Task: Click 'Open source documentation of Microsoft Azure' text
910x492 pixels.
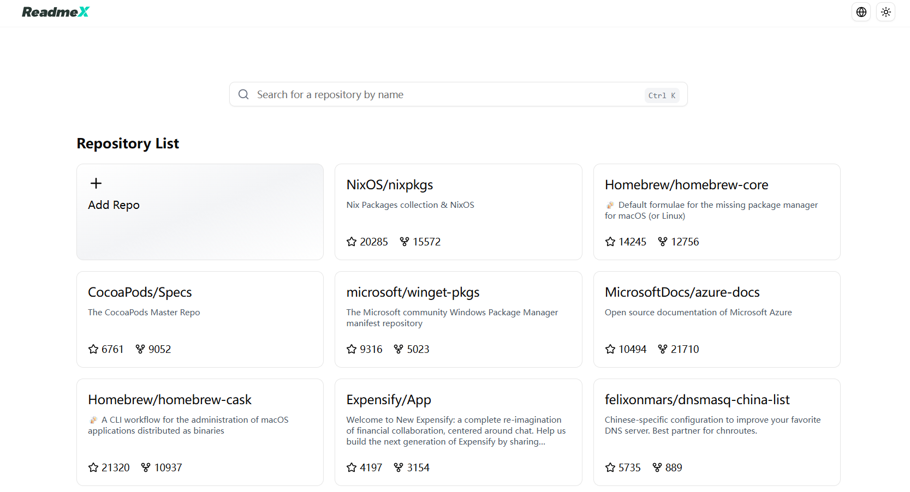Action: coord(698,313)
